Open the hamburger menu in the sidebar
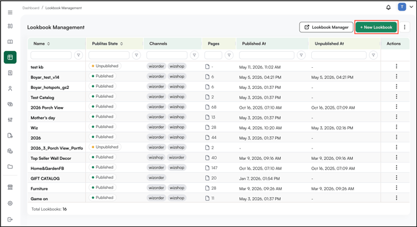The width and height of the screenshot is (417, 227). click(x=10, y=12)
